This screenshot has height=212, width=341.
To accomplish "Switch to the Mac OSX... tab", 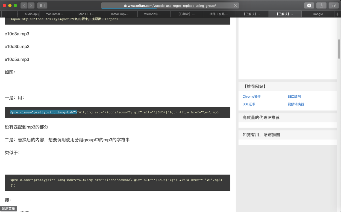I will (x=88, y=14).
